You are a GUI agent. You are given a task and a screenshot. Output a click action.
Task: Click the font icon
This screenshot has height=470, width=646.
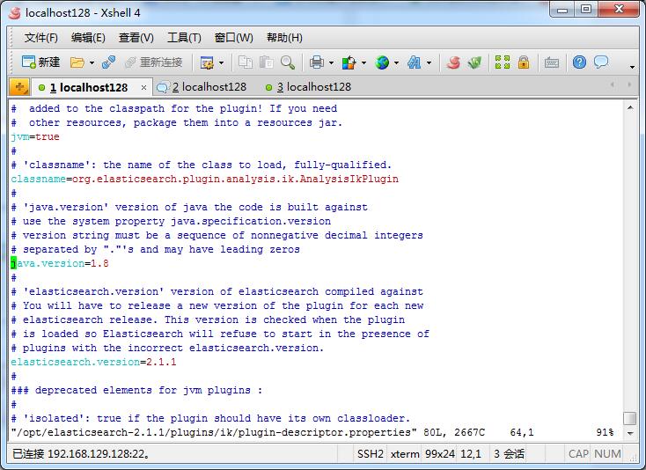414,62
